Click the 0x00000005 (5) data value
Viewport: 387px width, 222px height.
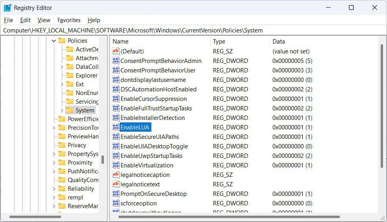point(292,61)
